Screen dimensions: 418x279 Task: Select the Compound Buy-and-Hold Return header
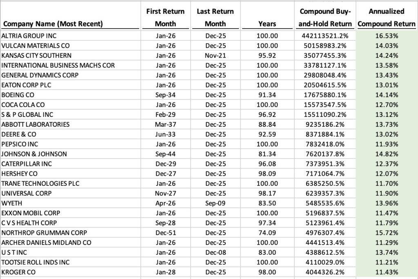[325, 18]
